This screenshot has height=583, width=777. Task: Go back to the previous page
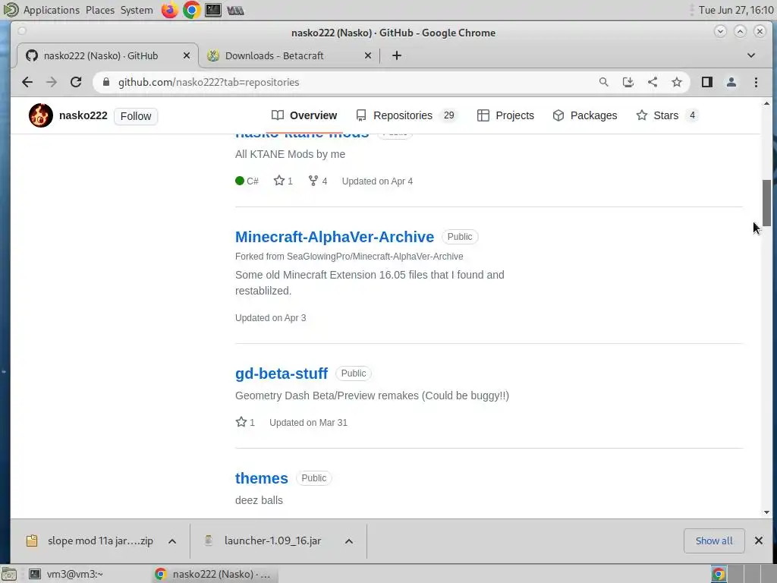click(27, 82)
